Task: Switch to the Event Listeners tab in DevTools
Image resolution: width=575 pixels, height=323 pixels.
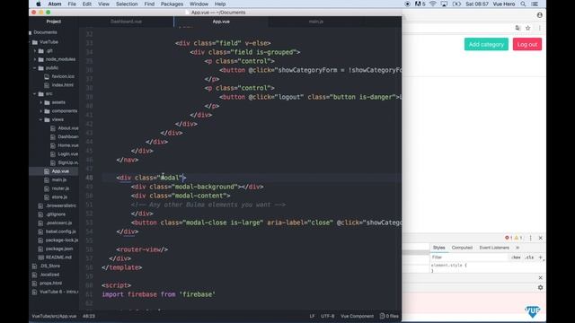Action: pos(494,248)
